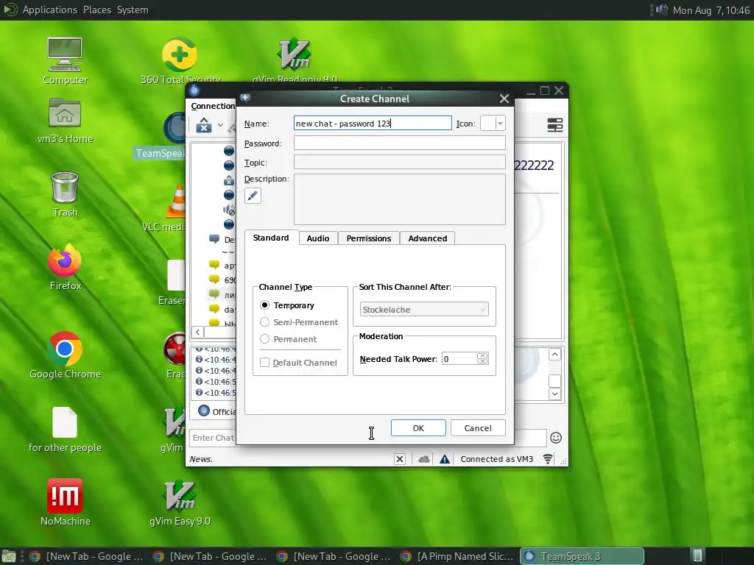Click the Official tab icon in TeamSpeak
The width and height of the screenshot is (754, 565).
pyautogui.click(x=204, y=411)
